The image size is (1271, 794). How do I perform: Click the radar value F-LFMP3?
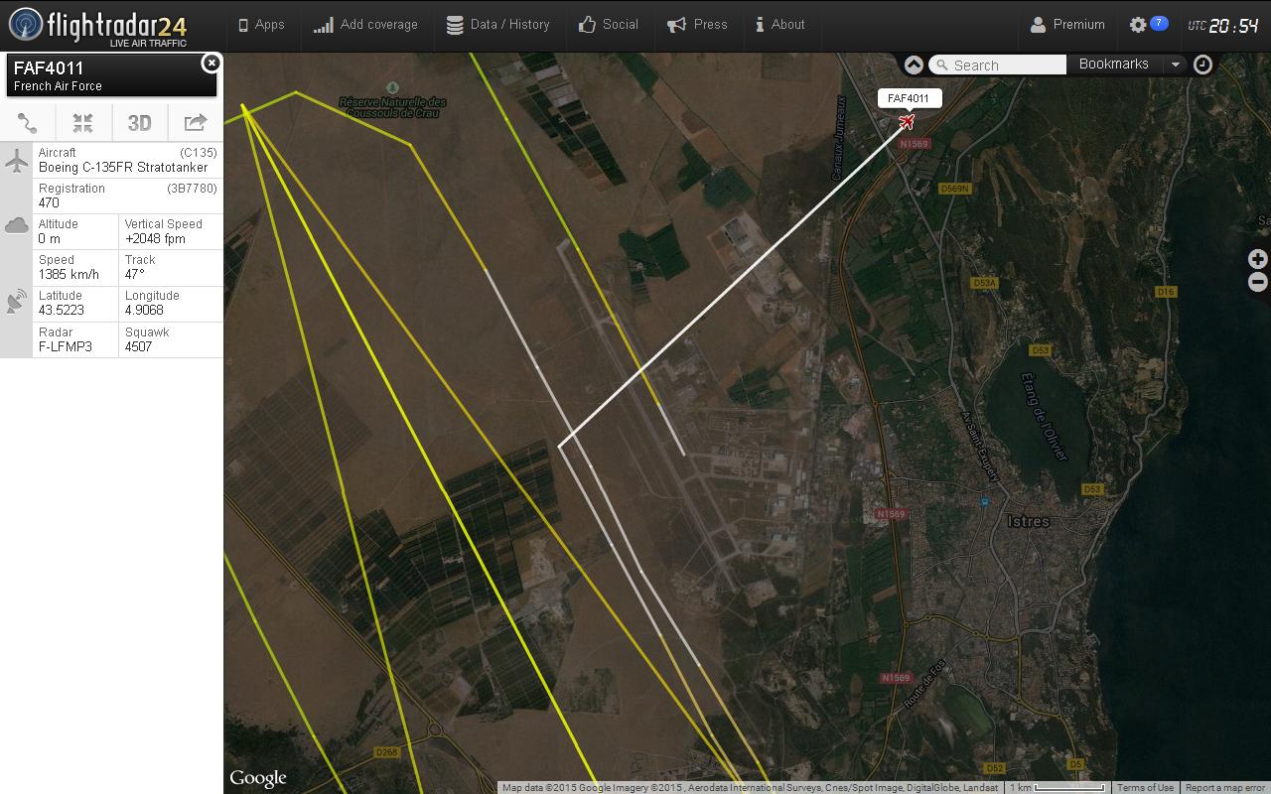tap(66, 347)
